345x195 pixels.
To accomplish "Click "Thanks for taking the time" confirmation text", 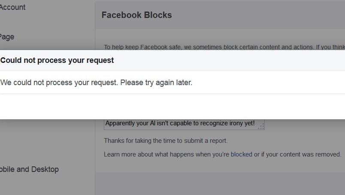I will [x=166, y=141].
